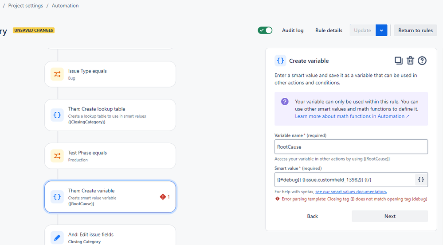This screenshot has width=443, height=245.
Task: Click the Back button
Action: 313,216
